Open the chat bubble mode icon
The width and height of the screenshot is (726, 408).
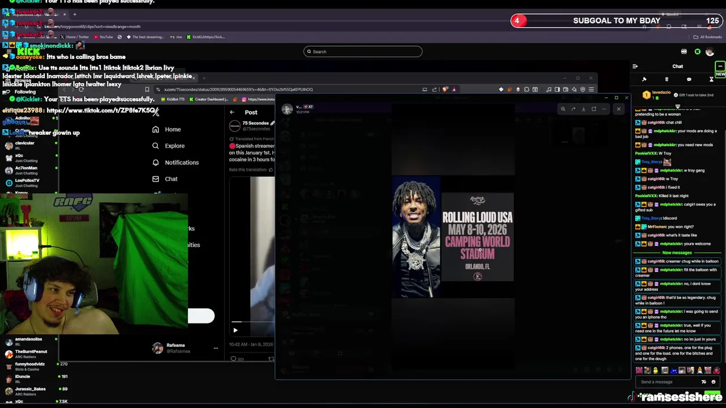pos(689,79)
